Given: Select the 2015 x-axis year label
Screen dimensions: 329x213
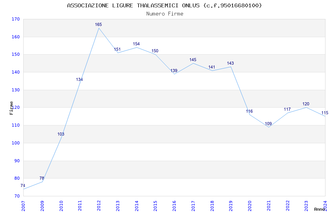Looking at the screenshot, I should 155,206.
